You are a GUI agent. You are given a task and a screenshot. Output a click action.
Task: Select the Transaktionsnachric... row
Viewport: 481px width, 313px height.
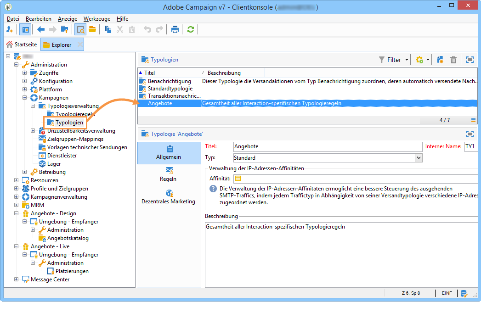(x=307, y=96)
